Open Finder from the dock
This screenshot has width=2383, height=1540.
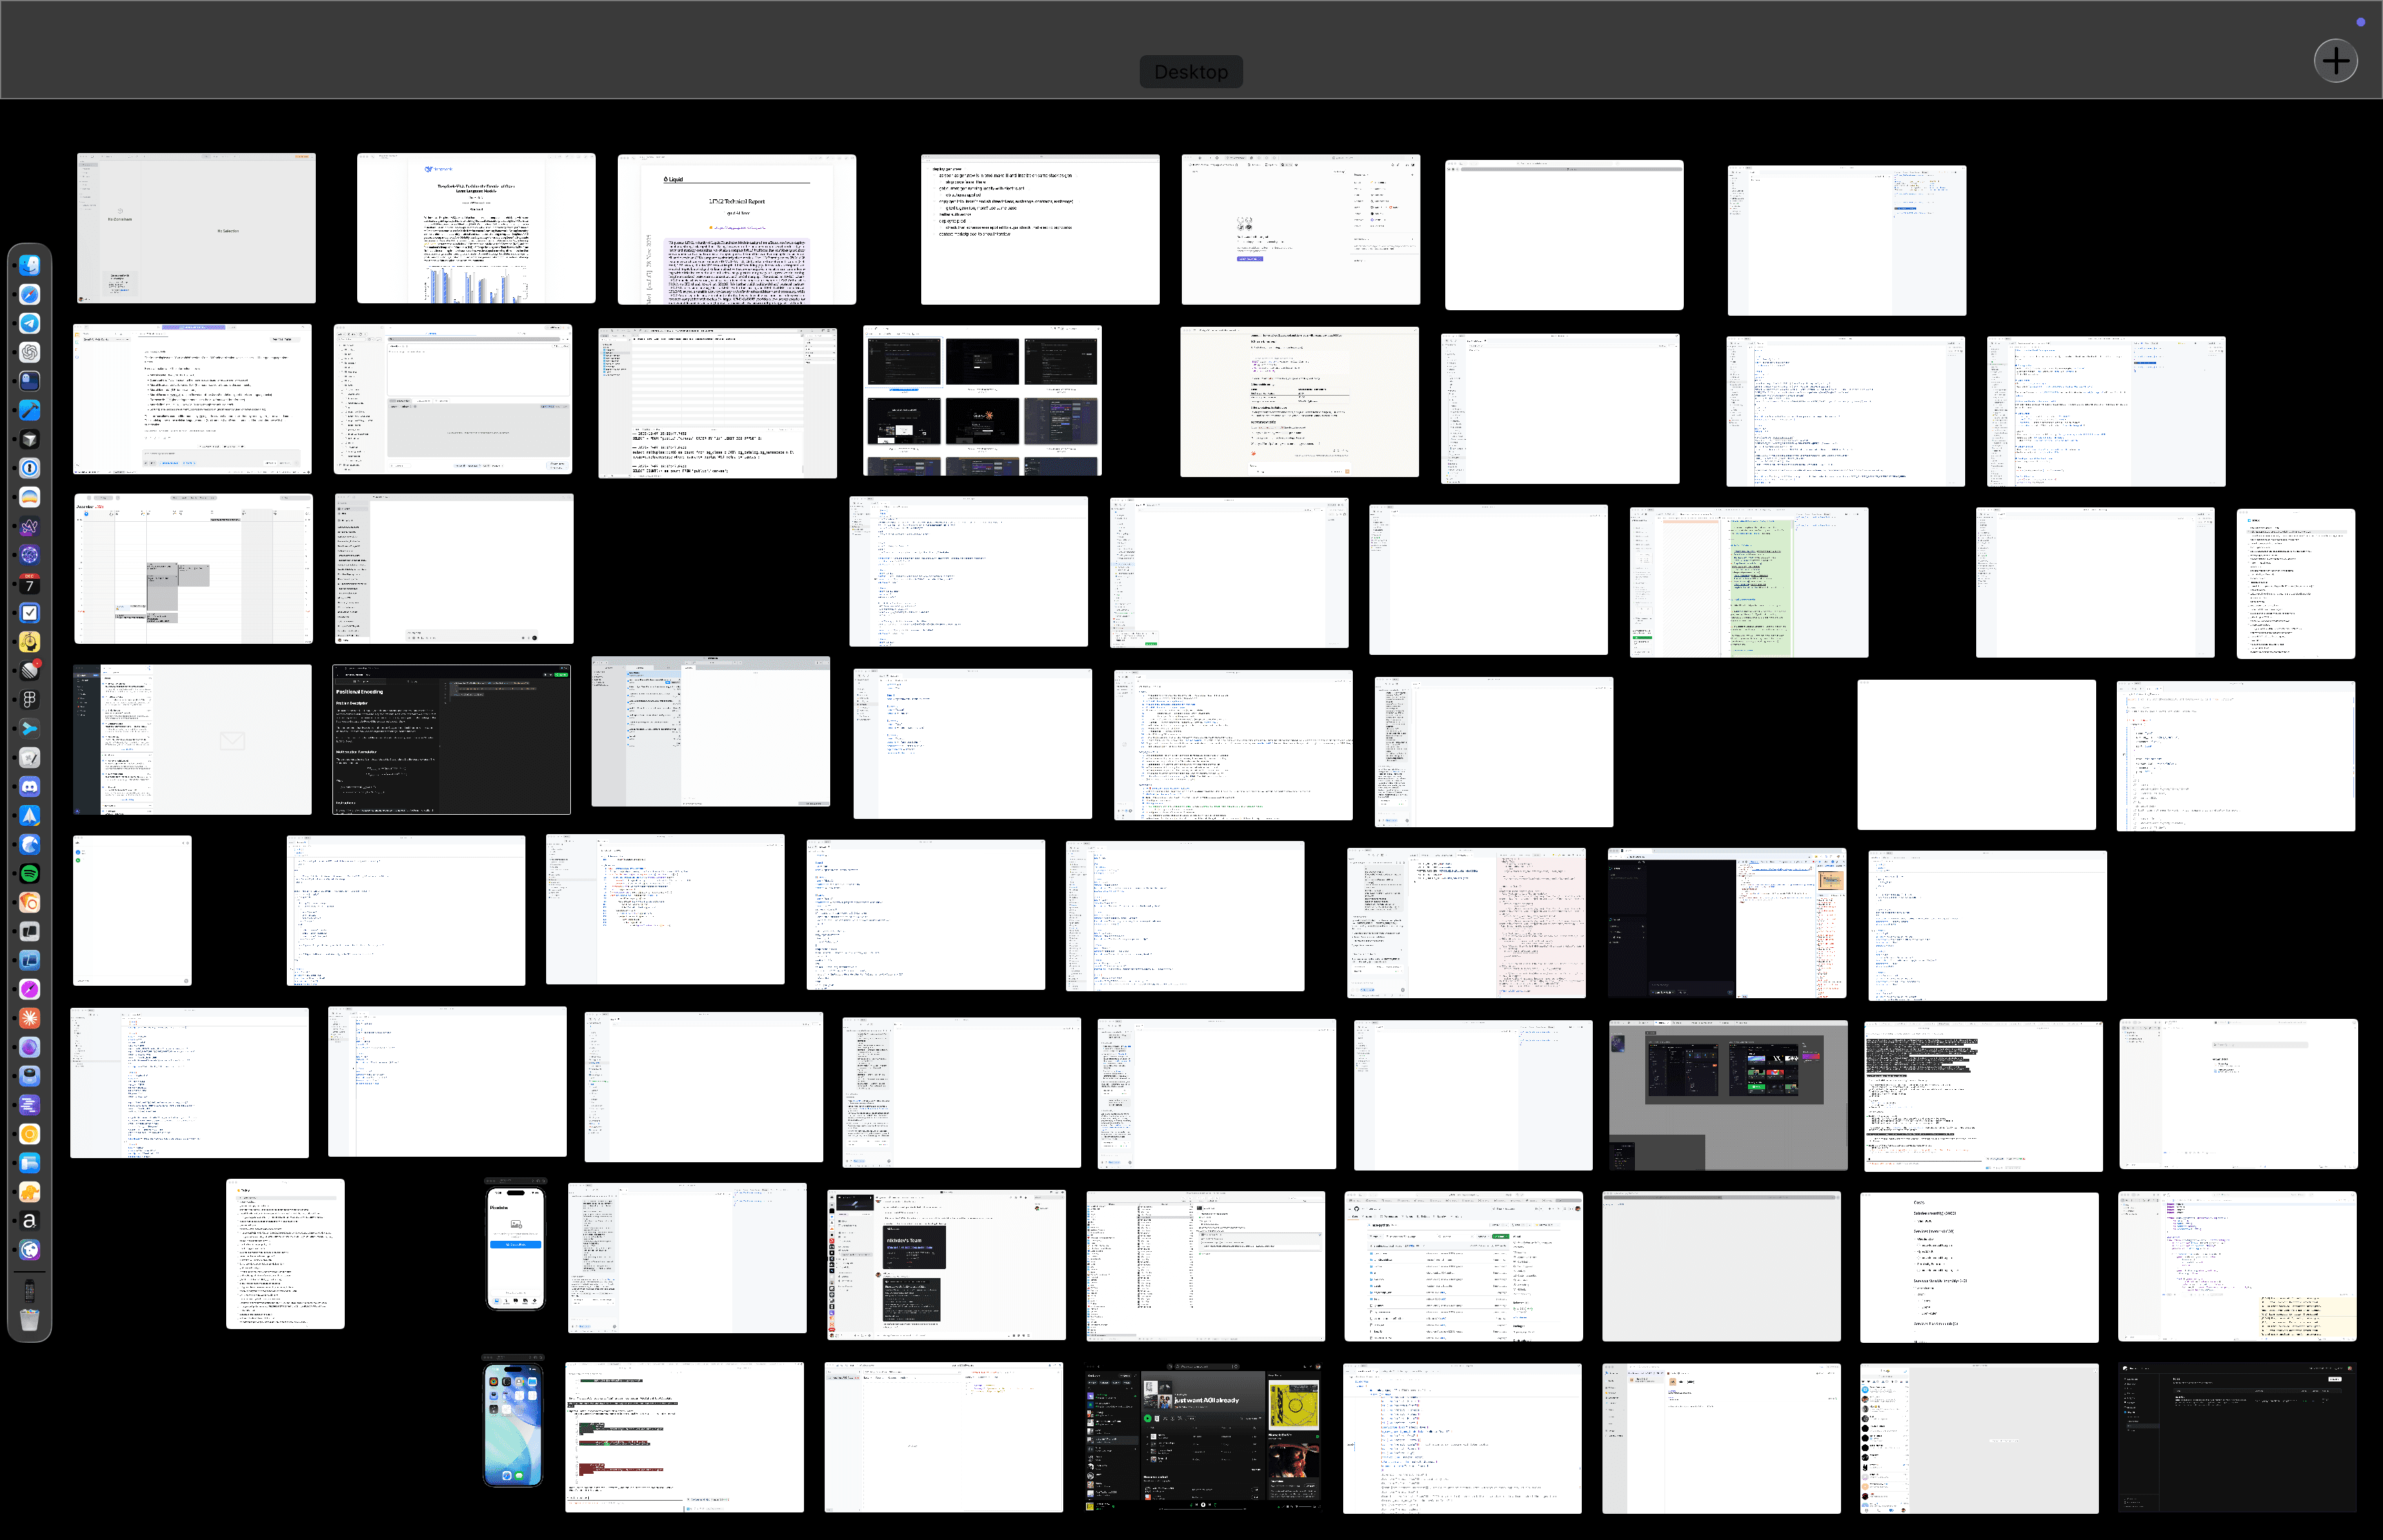(x=30, y=265)
